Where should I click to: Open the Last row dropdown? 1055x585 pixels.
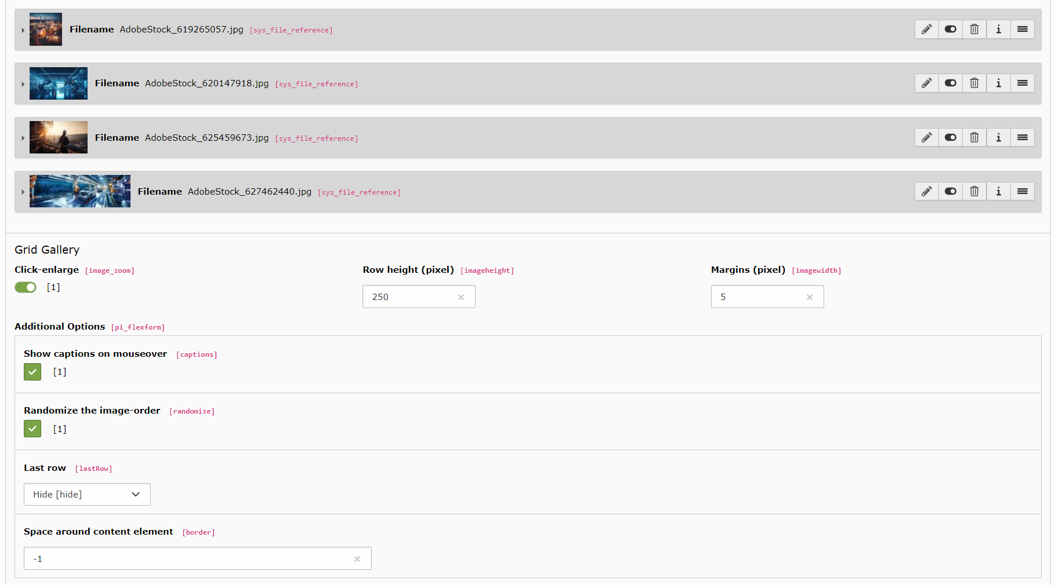(87, 495)
